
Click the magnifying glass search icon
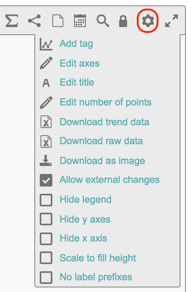pyautogui.click(x=103, y=21)
